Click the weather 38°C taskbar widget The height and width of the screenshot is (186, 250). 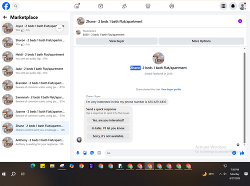pos(208,174)
